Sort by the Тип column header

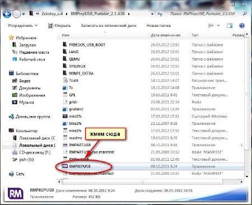[195, 35]
